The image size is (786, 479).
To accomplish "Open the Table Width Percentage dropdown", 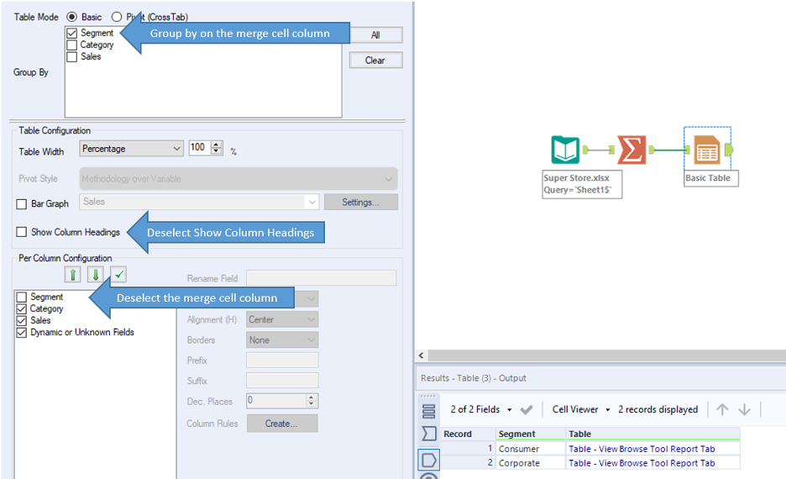I will coord(131,149).
